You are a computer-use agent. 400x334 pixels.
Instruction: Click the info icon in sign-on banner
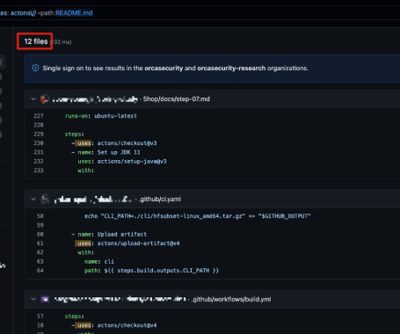[35, 68]
